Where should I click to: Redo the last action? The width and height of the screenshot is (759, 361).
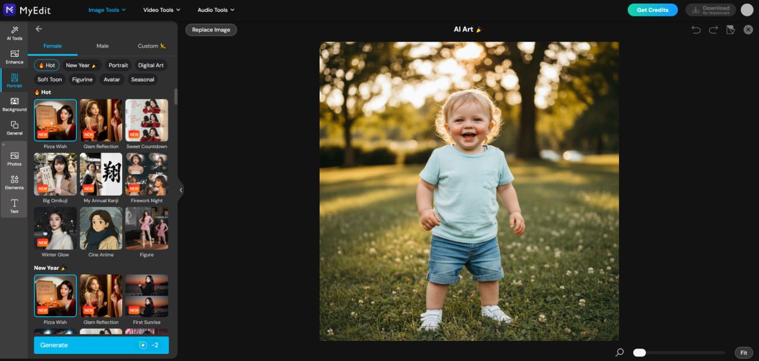point(713,30)
